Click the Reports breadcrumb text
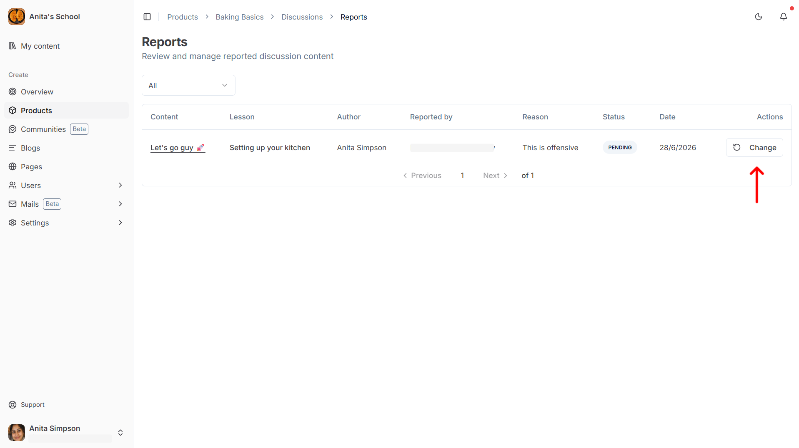Viewport: 799px width, 448px height. click(x=353, y=17)
